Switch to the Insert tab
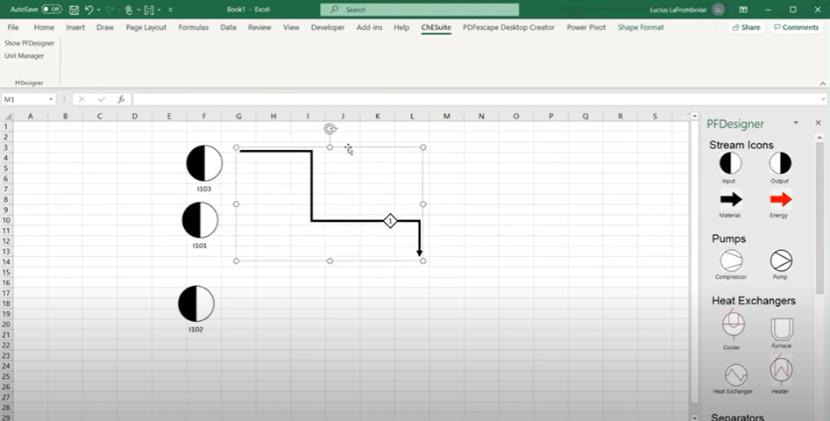This screenshot has height=421, width=830. pos(75,27)
